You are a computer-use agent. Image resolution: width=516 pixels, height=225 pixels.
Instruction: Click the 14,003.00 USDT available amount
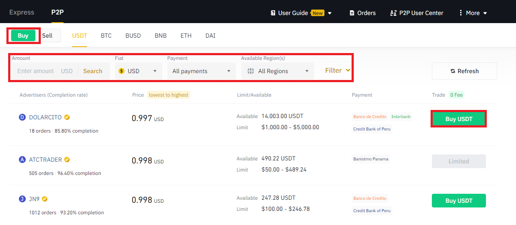[283, 116]
